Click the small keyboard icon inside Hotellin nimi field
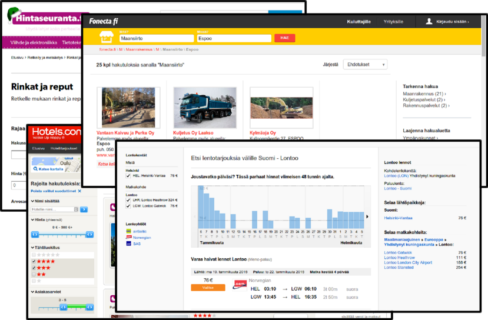Viewport: 488px width, 320px height. (76, 209)
